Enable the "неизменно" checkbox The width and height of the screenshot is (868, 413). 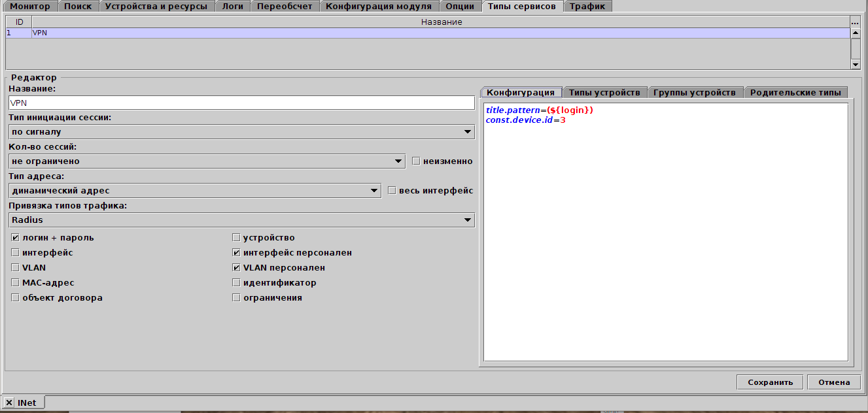(417, 161)
